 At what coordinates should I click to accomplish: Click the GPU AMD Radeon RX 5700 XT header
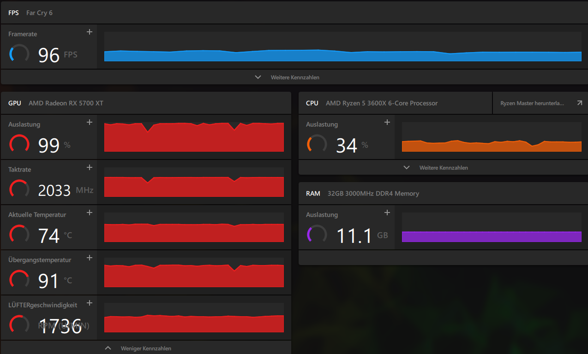pyautogui.click(x=146, y=103)
